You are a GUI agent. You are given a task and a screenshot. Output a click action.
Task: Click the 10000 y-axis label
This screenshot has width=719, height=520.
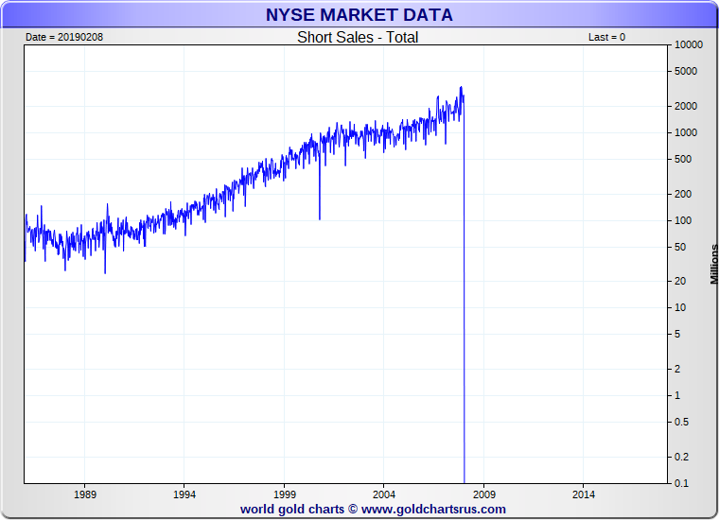[689, 44]
